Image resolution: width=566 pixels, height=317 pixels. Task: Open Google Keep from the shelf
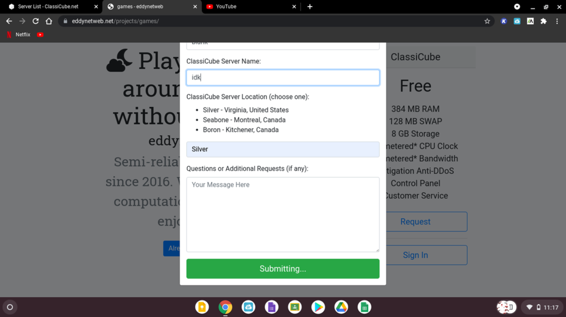click(x=202, y=307)
